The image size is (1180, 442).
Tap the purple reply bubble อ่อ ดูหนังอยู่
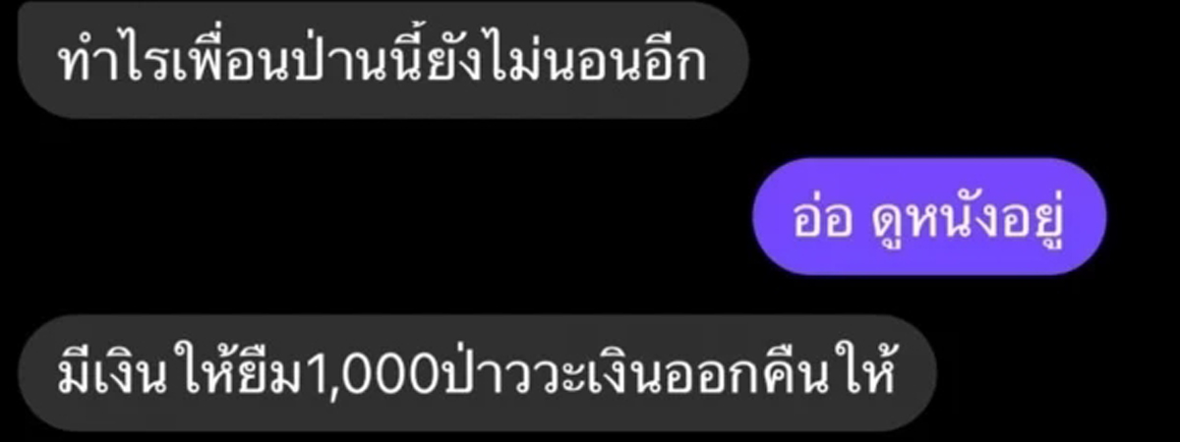tap(929, 216)
